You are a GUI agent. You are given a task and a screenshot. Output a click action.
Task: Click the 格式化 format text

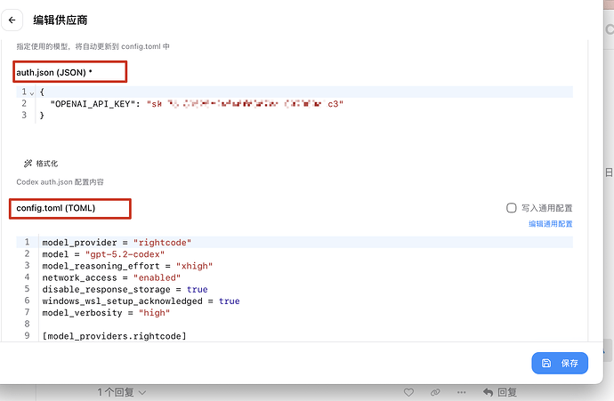[x=46, y=164]
